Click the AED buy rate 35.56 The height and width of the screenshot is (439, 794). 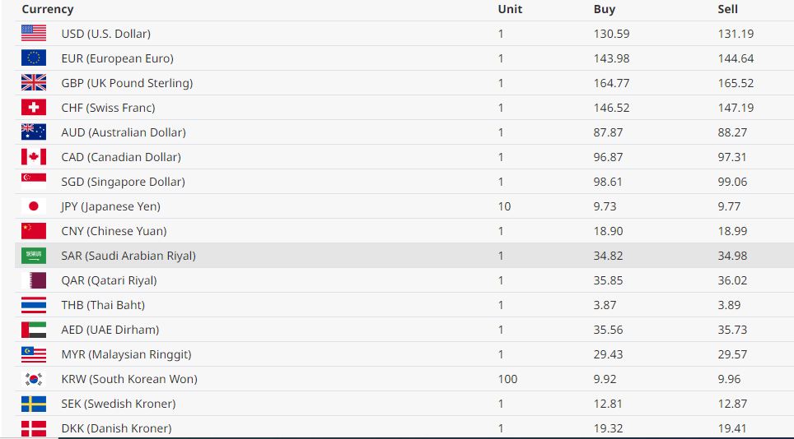[608, 330]
